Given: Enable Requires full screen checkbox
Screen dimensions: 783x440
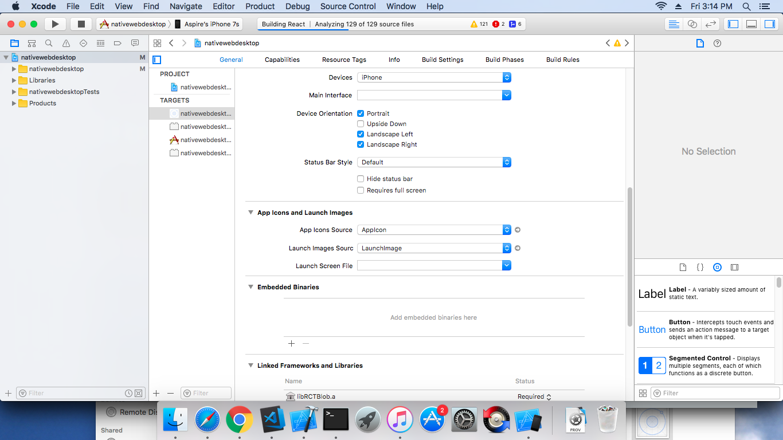Looking at the screenshot, I should coord(361,190).
